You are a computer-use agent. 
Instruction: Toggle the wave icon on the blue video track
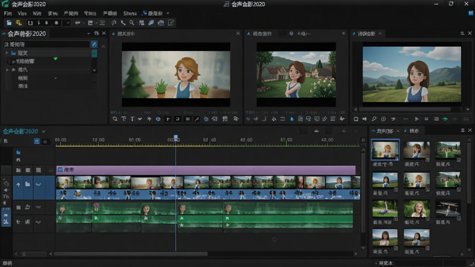click(x=38, y=184)
